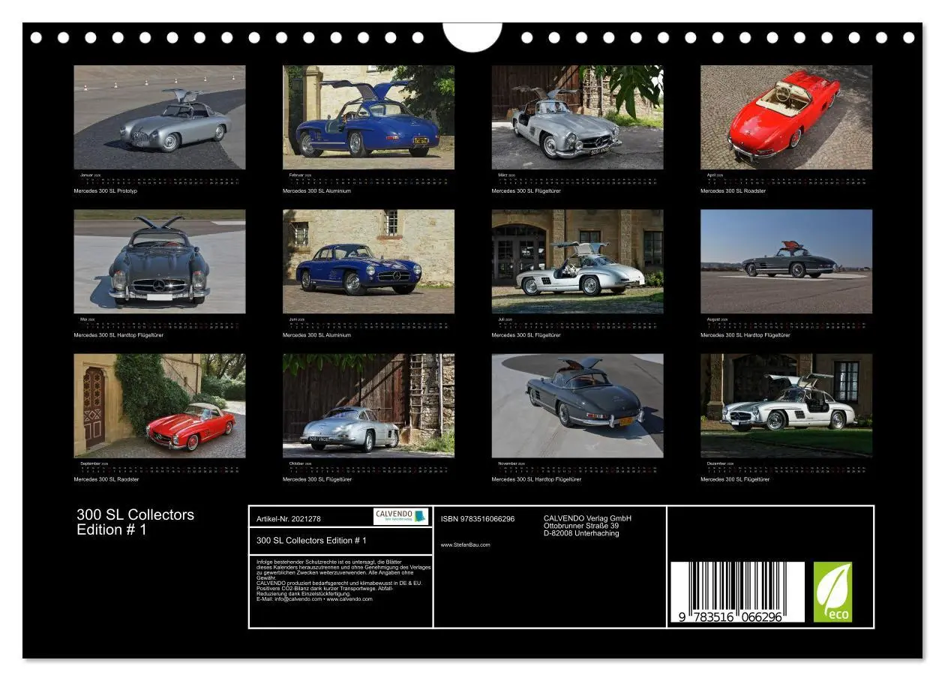Click caption 'Mercedes 300 SL Prototyp'
Screen dimensions: 945x681
[x=105, y=191]
